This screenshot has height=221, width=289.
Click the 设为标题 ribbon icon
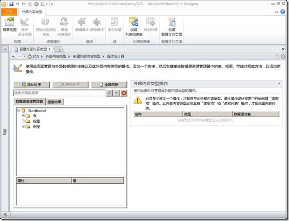[x=114, y=24]
